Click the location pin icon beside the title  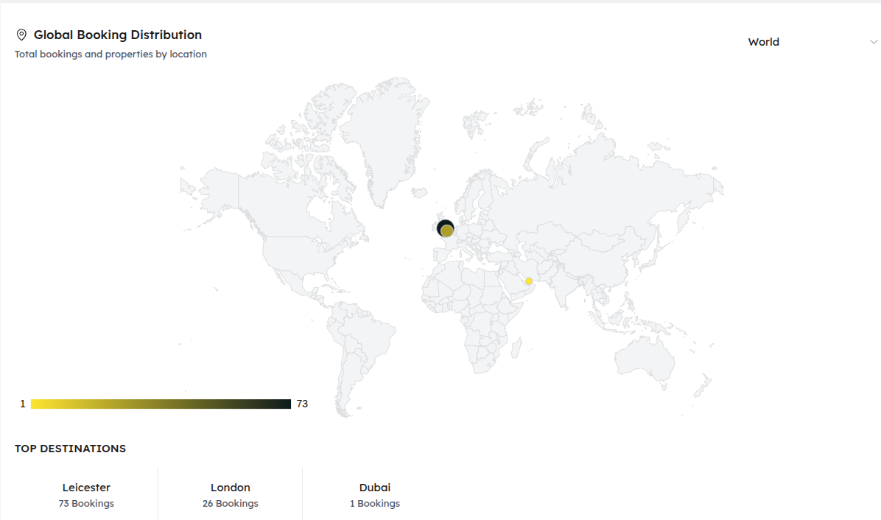point(21,35)
